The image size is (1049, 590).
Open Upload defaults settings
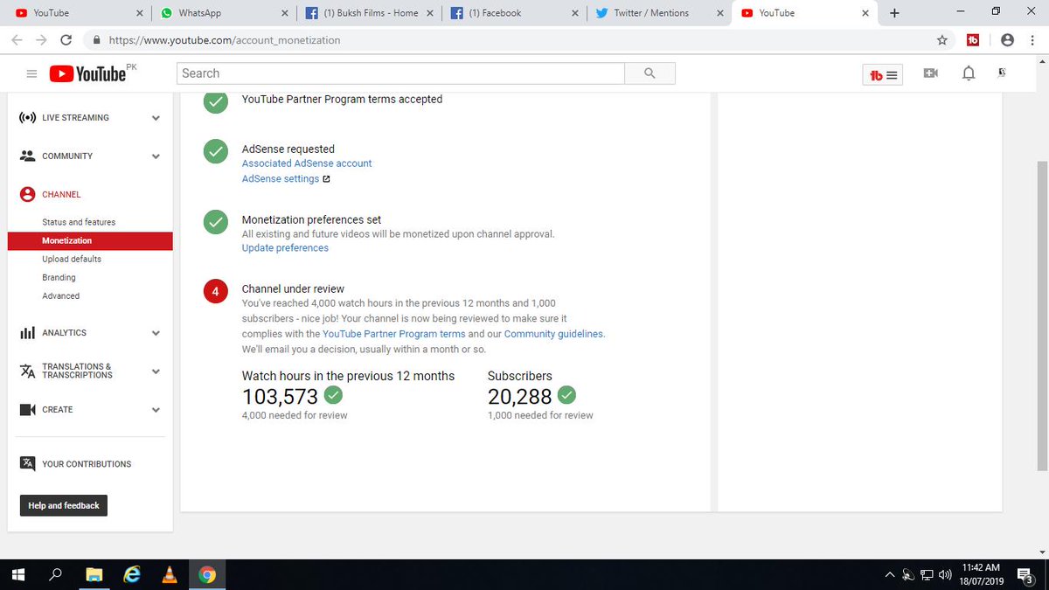pos(72,259)
